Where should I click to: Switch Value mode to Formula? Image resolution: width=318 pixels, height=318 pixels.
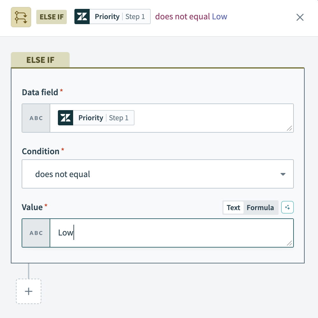tap(260, 208)
